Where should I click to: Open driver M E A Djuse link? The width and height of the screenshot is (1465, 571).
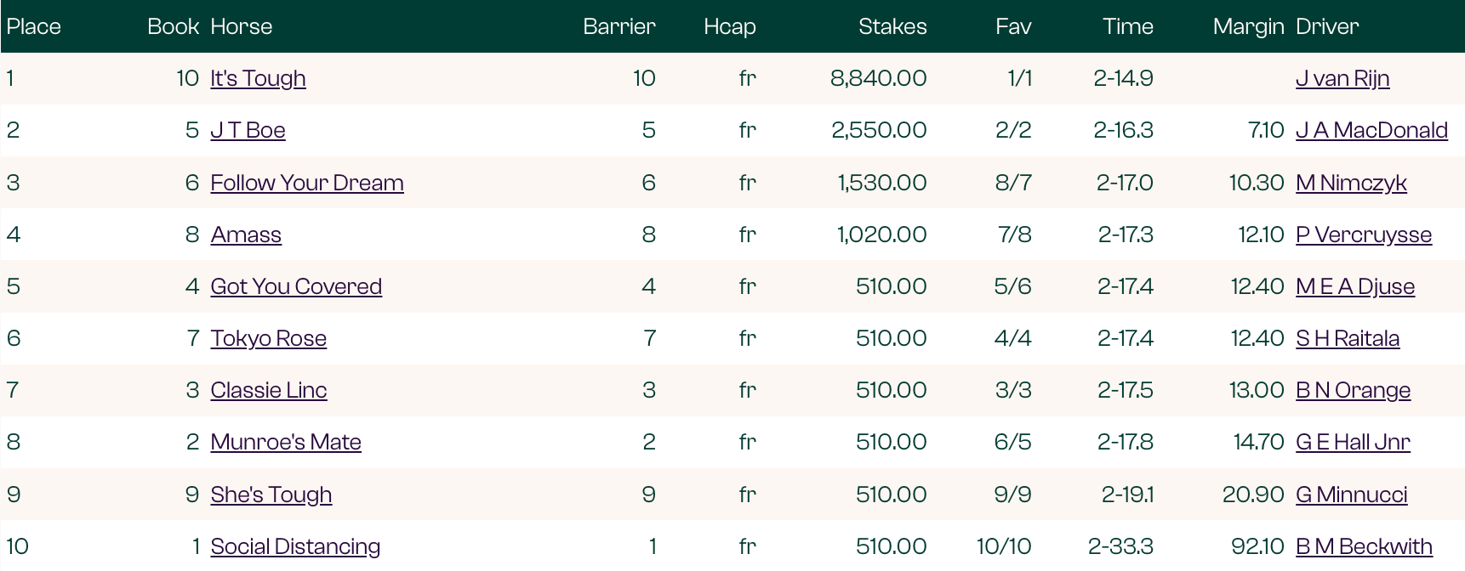click(1354, 286)
